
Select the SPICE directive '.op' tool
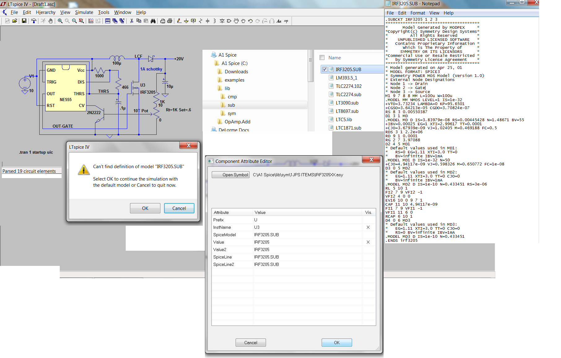pos(286,21)
